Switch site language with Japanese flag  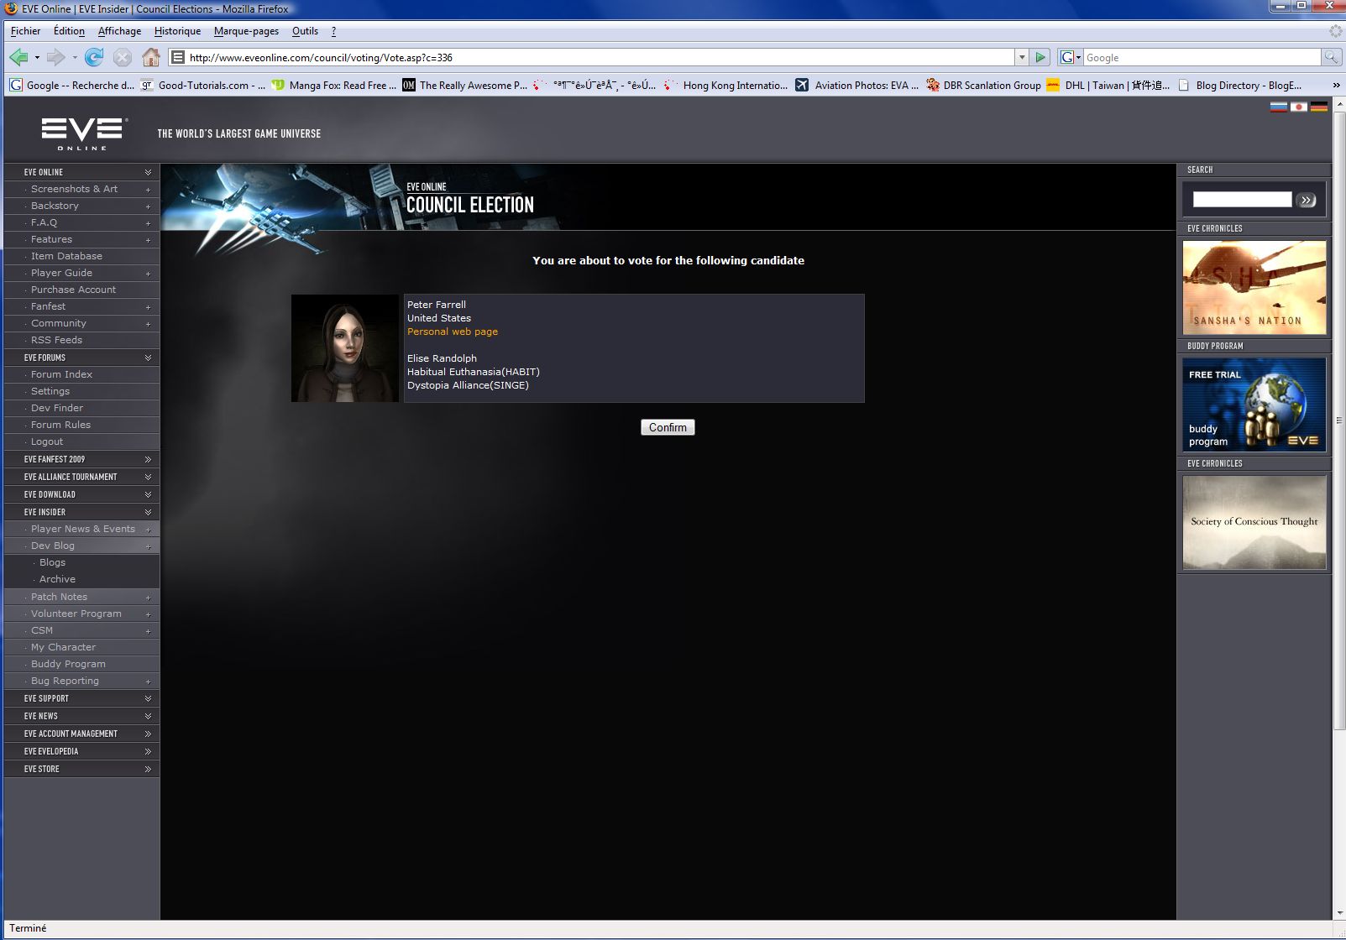(1299, 107)
